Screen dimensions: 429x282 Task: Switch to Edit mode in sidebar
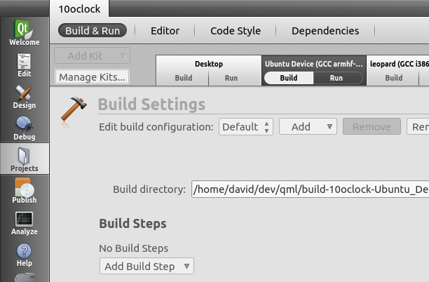click(x=25, y=65)
